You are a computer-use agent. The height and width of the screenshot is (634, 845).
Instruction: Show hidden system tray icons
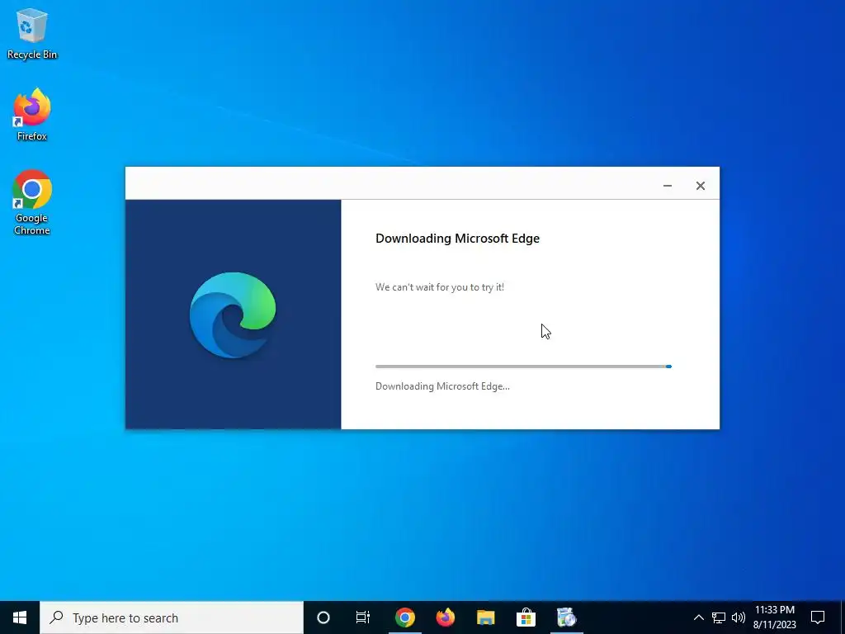698,617
